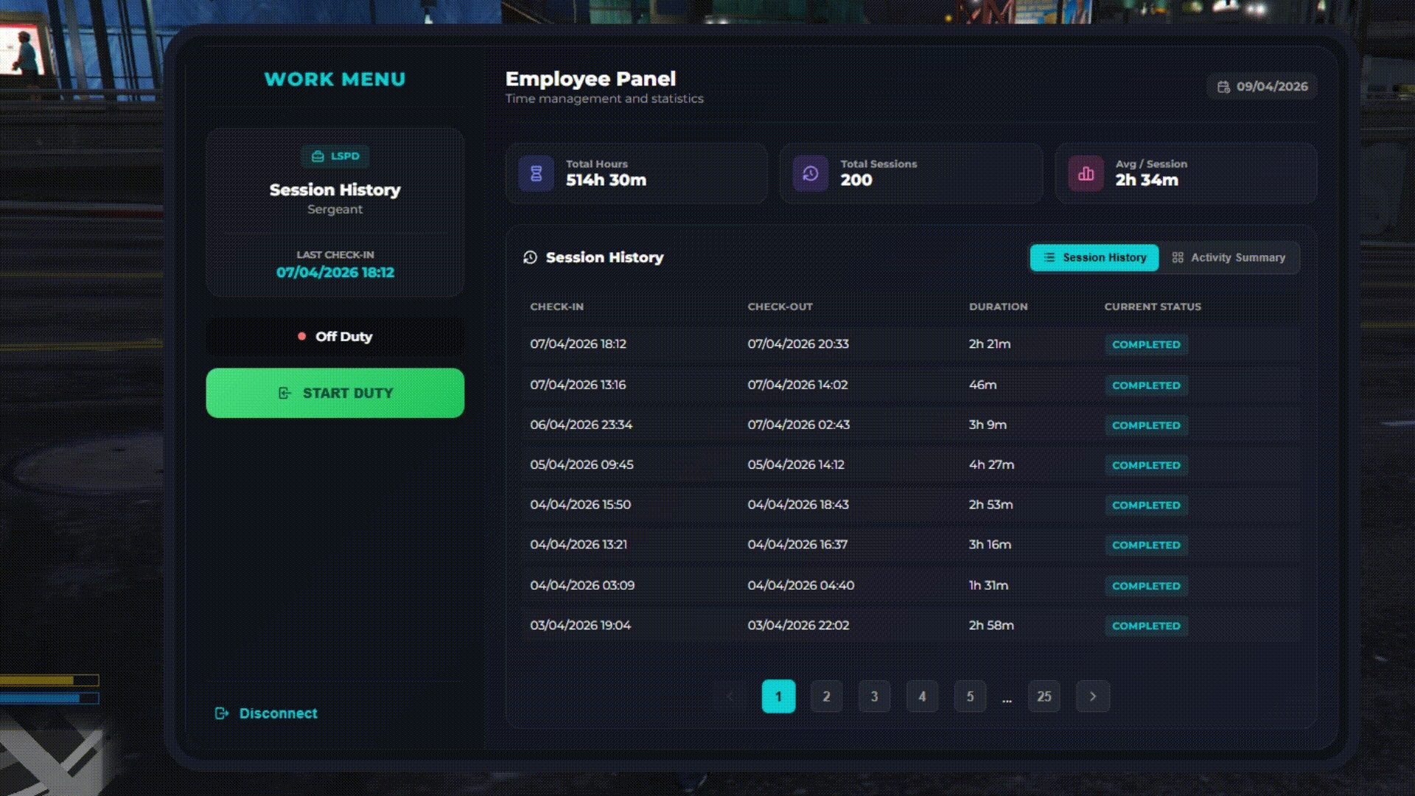Select the COMPLETED status badge on the 46m session
1415x796 pixels.
point(1146,385)
